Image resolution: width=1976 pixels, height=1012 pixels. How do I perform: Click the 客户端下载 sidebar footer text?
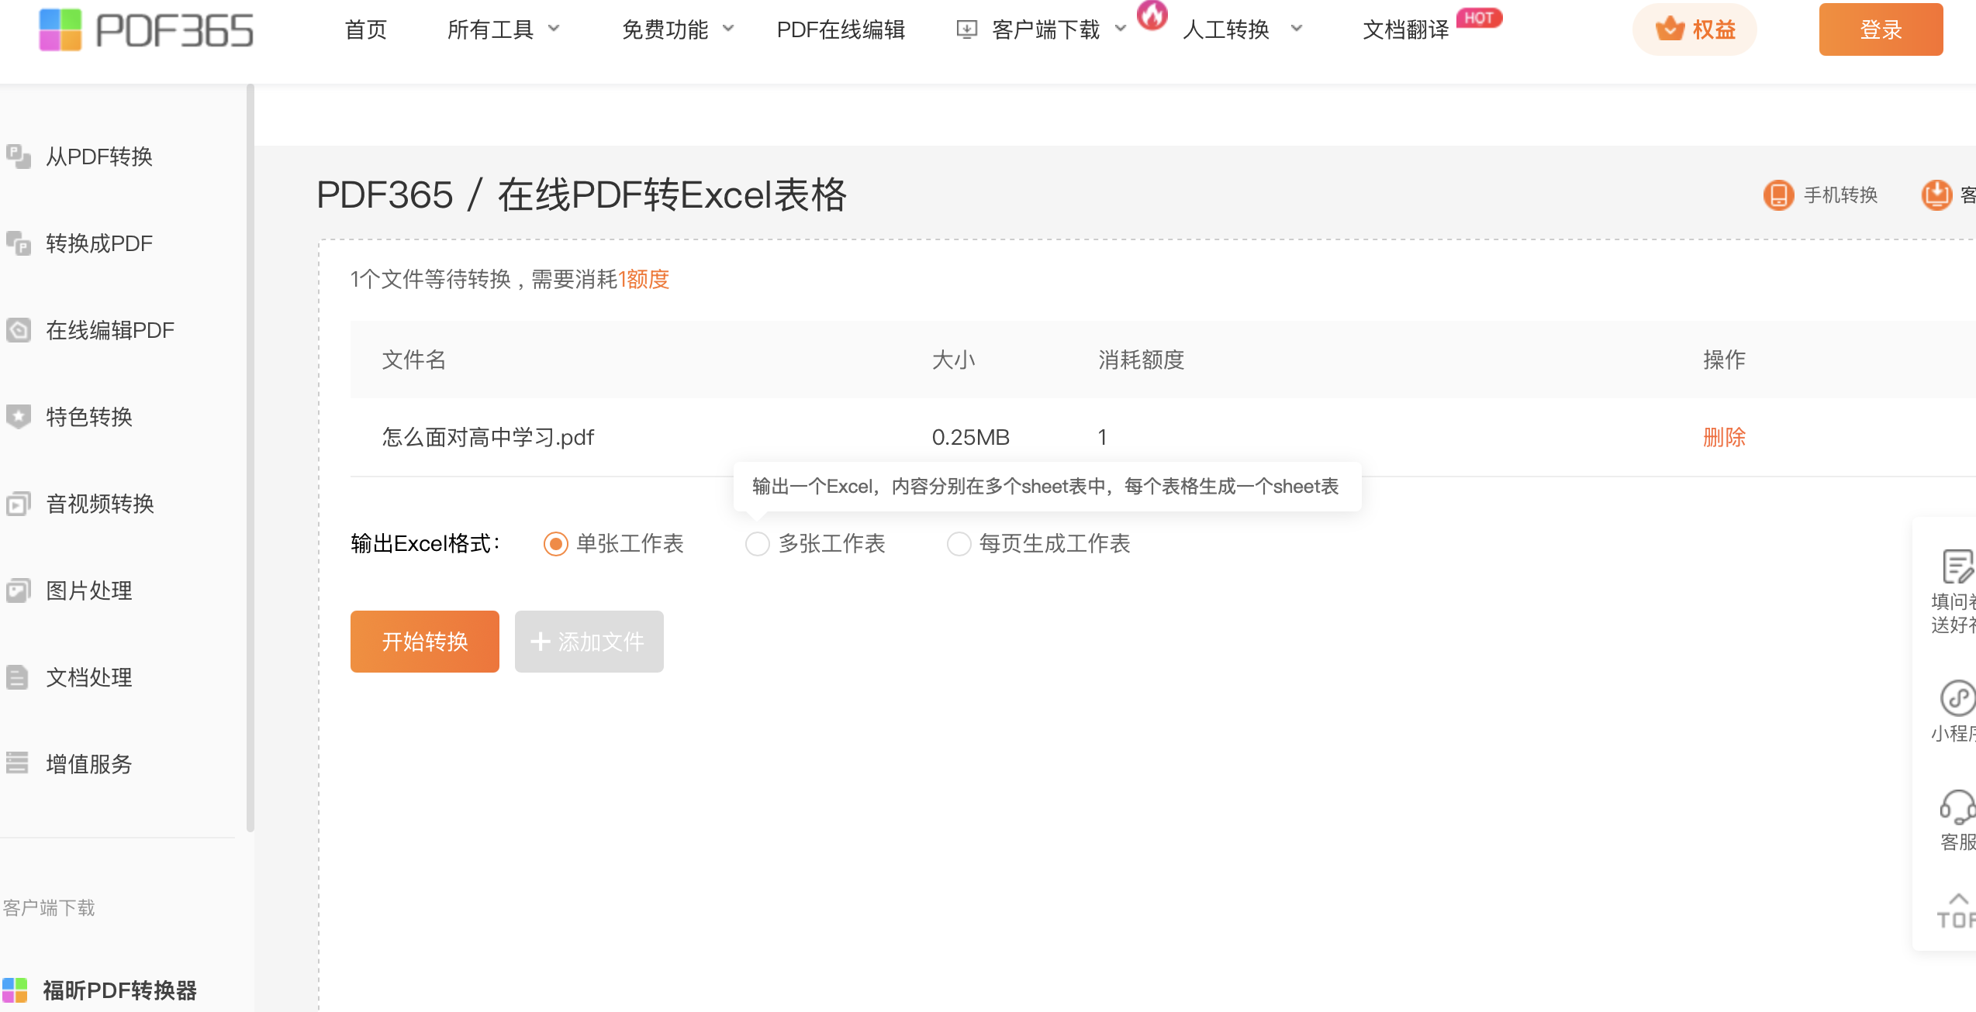(x=48, y=907)
